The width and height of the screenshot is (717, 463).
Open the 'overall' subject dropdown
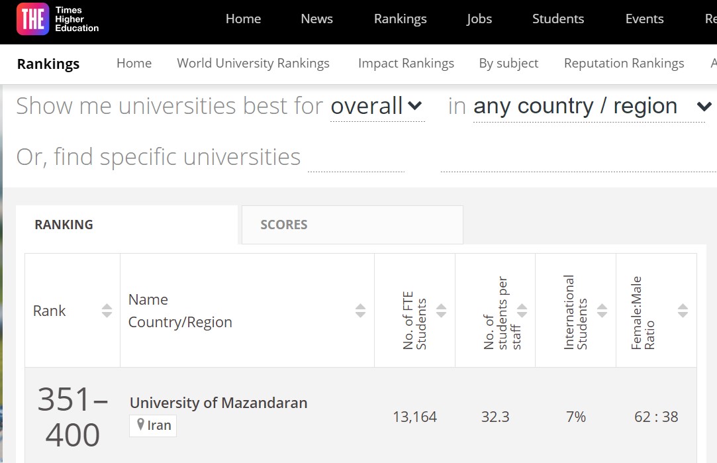click(x=377, y=106)
